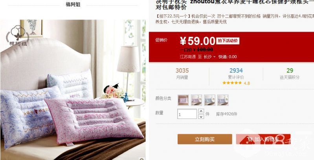Click the 棉阿姐 shop name heading
The width and height of the screenshot is (314, 160).
coord(73,4)
